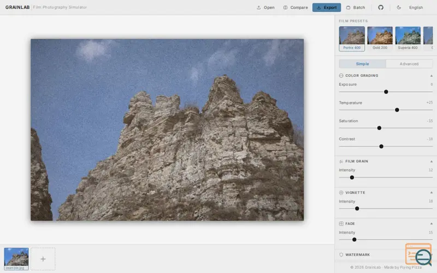This screenshot has height=273, width=437.
Task: Collapse the Fade section
Action: click(x=431, y=224)
